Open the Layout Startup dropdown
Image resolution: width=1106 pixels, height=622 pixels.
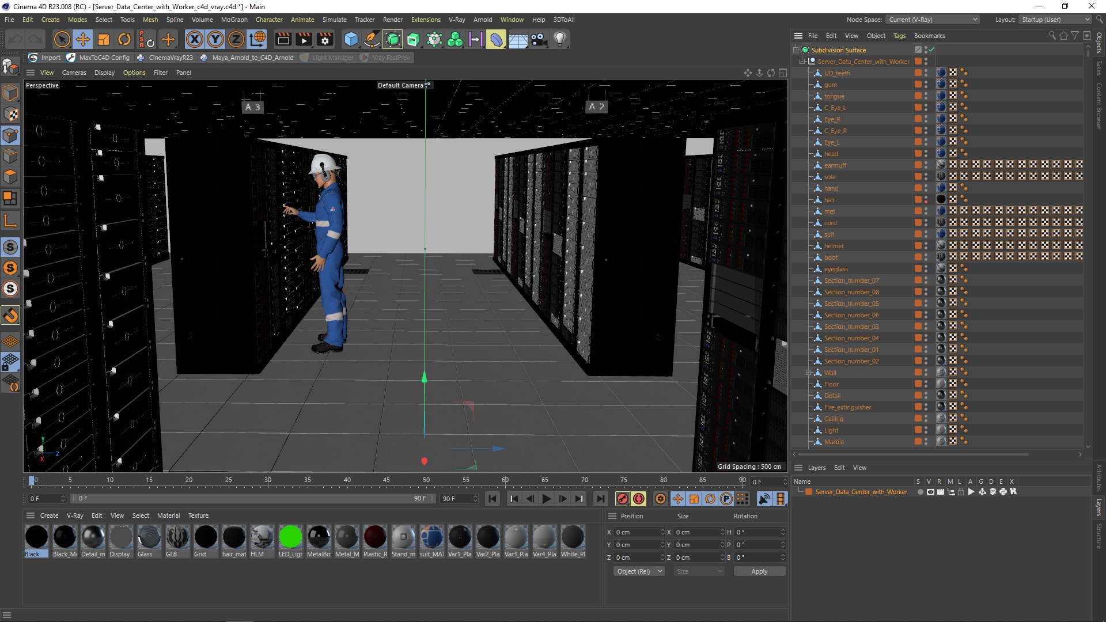(1055, 20)
